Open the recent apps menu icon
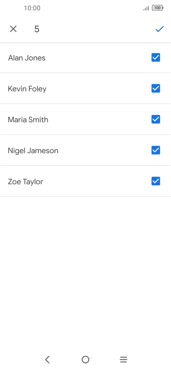The width and height of the screenshot is (171, 371). point(123,359)
